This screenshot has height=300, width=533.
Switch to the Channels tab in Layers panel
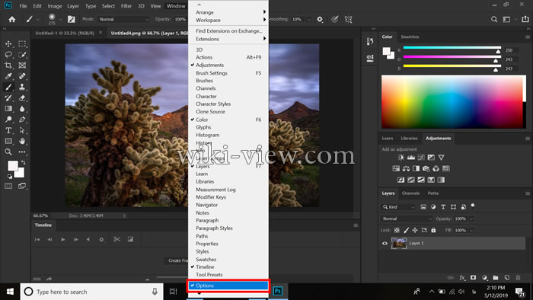[x=410, y=193]
